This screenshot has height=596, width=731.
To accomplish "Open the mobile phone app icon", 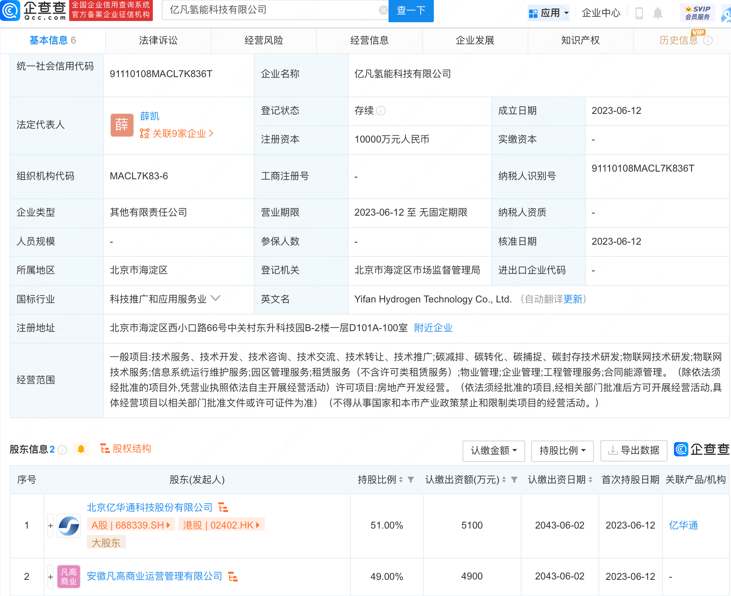I will 639,13.
